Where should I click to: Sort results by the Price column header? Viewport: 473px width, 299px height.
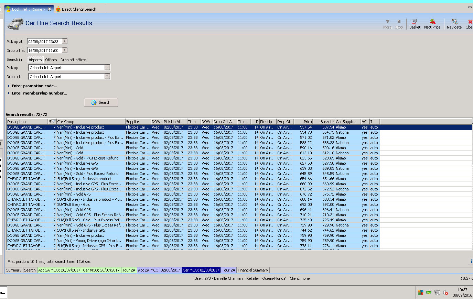coord(303,122)
